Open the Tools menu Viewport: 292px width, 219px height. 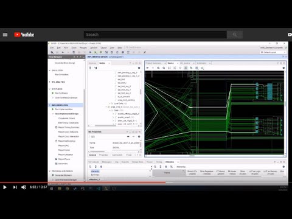coord(74,47)
